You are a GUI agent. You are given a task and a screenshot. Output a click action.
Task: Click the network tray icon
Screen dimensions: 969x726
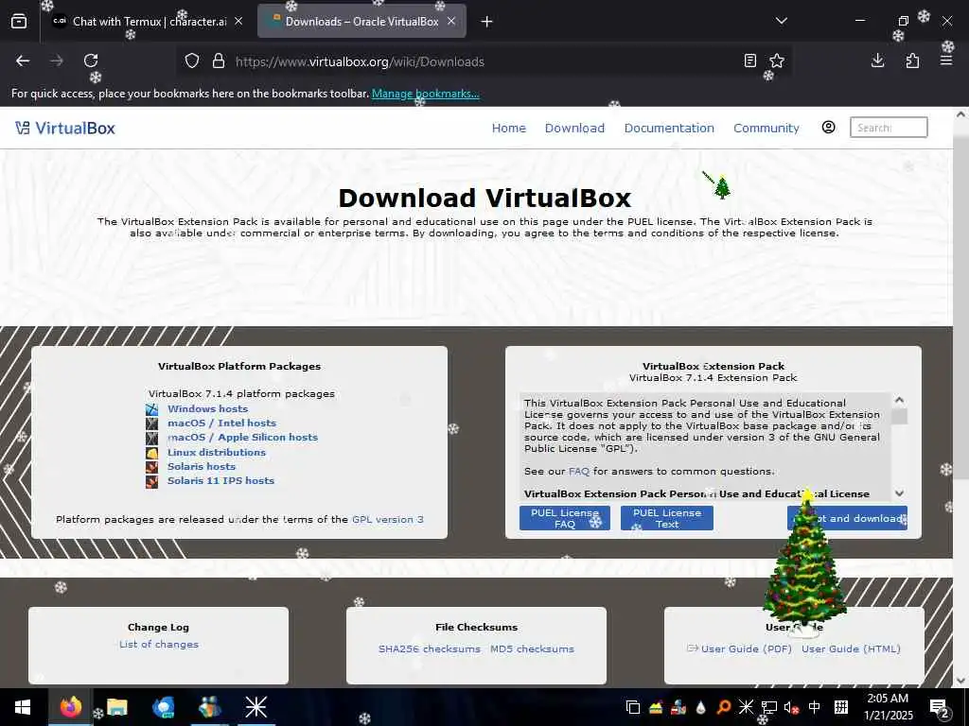[768, 707]
